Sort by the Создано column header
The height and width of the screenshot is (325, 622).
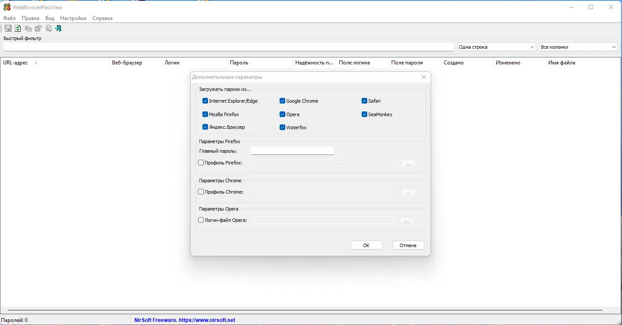[467, 63]
